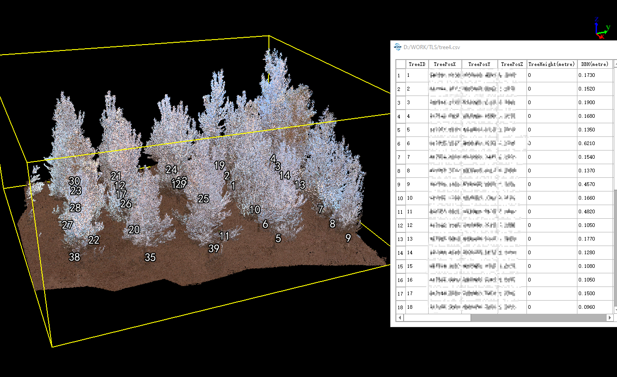The image size is (617, 377).
Task: Select row header 18 in table
Action: tap(400, 307)
